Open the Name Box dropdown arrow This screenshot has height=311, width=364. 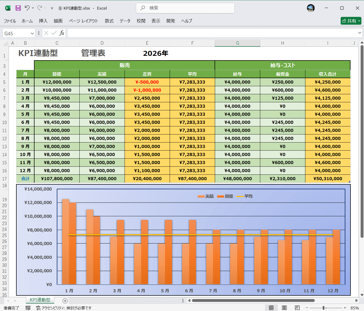click(32, 33)
